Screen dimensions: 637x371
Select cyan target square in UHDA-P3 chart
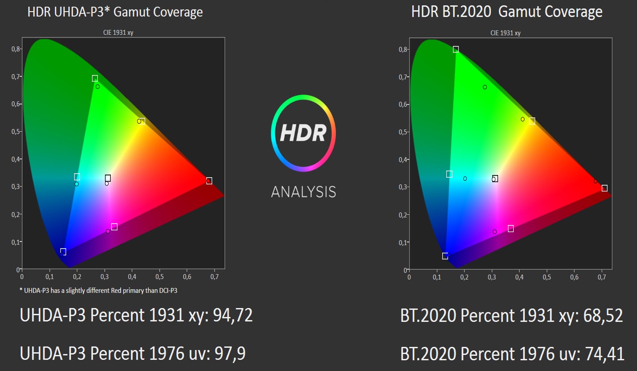77,177
